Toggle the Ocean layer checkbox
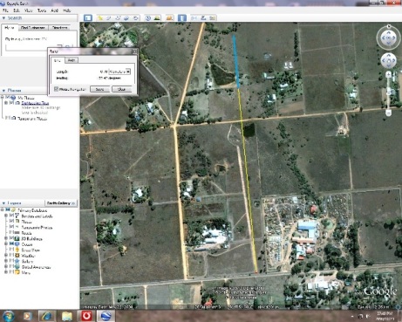Image resolution: width=402 pixels, height=322 pixels. pos(11,244)
